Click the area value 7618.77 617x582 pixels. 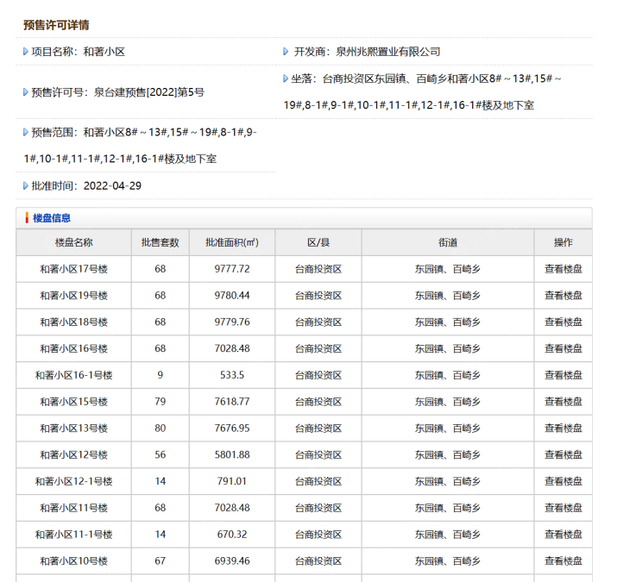click(232, 402)
